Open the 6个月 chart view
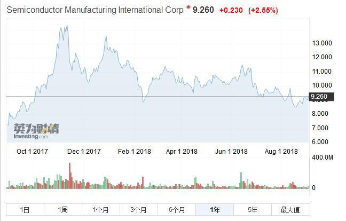Image resolution: width=346 pixels, height=221 pixels. (x=177, y=209)
